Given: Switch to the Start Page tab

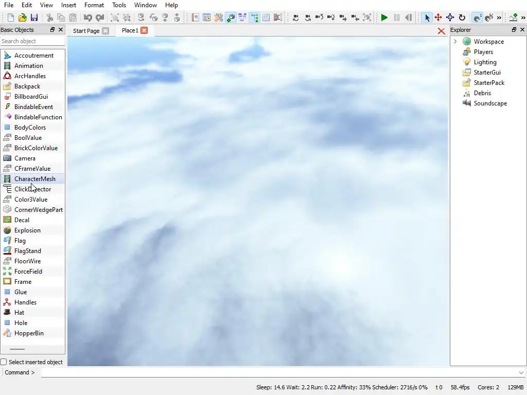Looking at the screenshot, I should pyautogui.click(x=86, y=30).
